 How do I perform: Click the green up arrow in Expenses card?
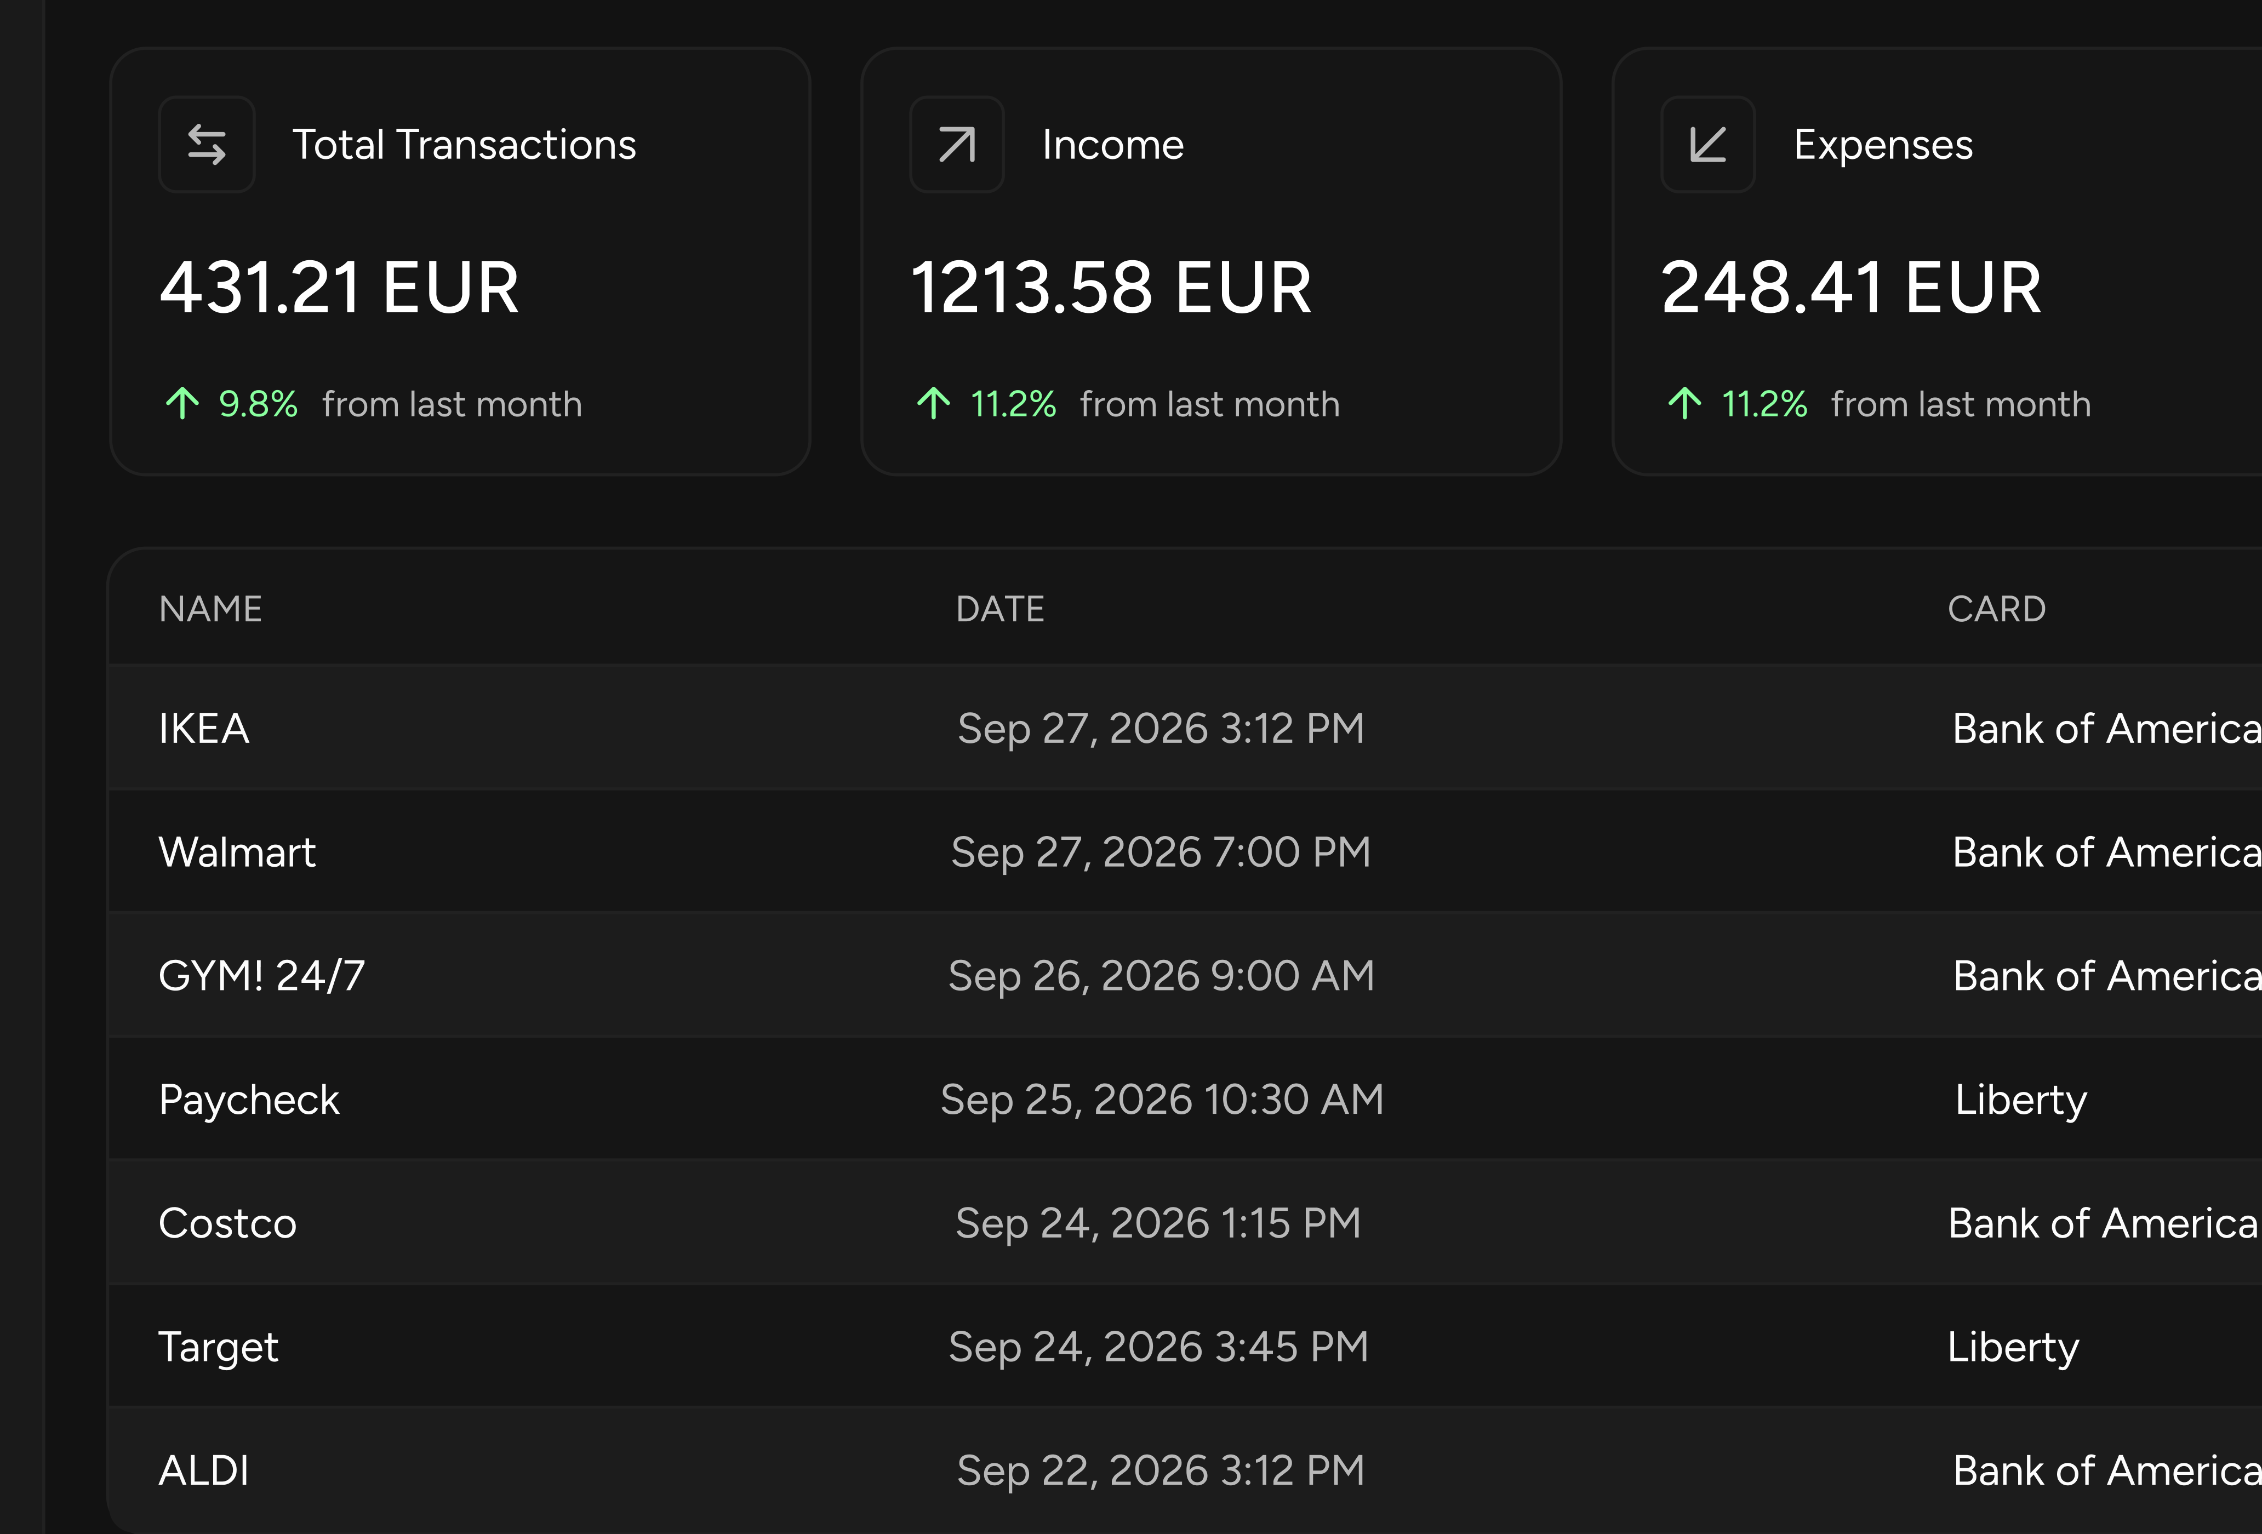pyautogui.click(x=1685, y=403)
